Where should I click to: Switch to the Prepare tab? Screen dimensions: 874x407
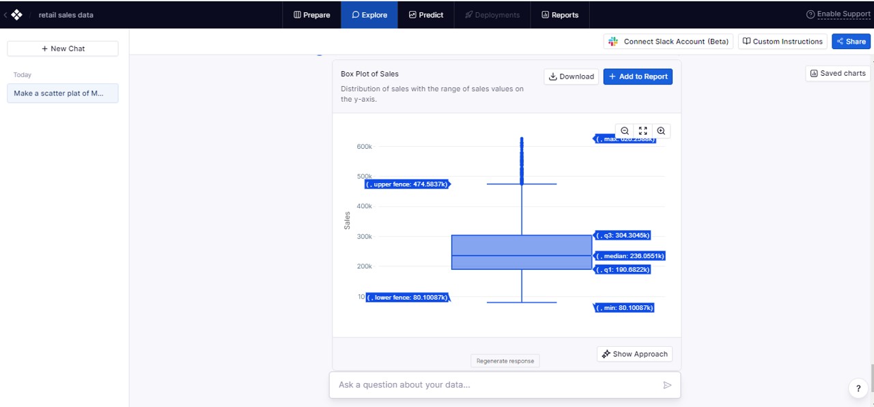(312, 14)
